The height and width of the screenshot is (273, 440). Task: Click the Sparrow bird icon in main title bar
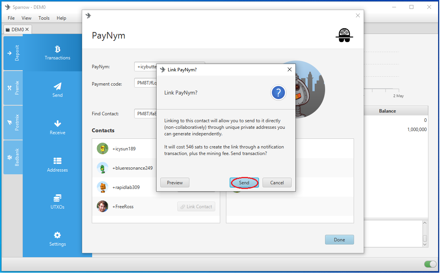(x=8, y=7)
